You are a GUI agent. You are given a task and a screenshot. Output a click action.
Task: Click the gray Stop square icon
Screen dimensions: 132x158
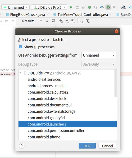[x=114, y=7]
